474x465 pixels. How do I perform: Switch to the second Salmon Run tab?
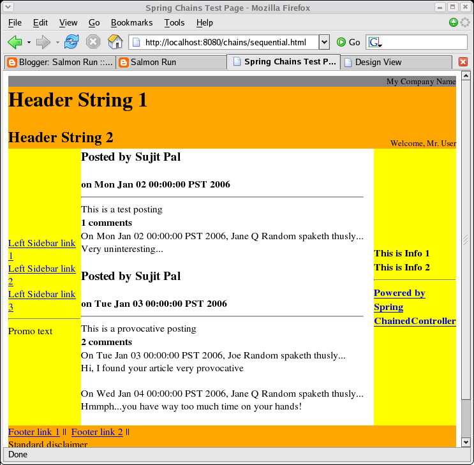click(x=172, y=63)
